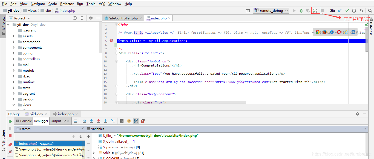Step into the current function
This screenshot has width=374, height=159.
click(x=91, y=121)
